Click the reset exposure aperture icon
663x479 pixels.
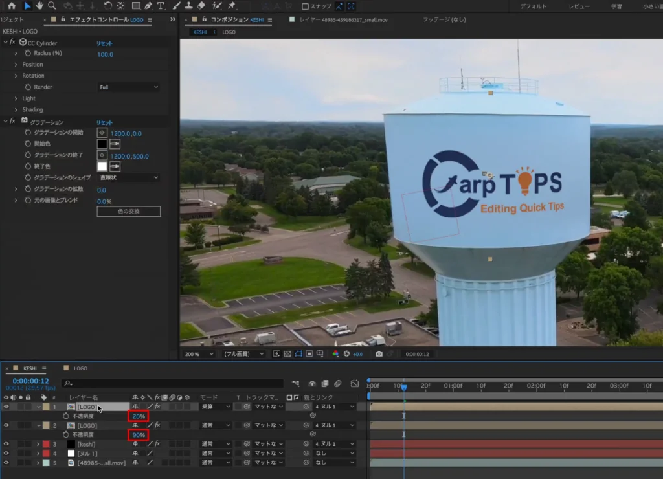[346, 354]
